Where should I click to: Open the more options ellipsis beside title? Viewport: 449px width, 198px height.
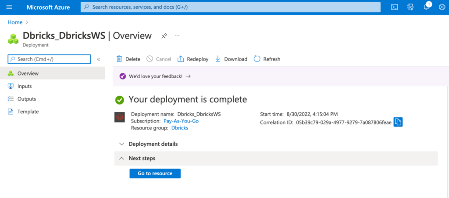click(x=177, y=36)
